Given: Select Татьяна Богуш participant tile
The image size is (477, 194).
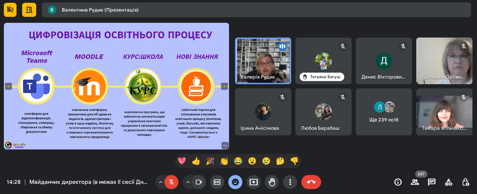Looking at the screenshot, I should tap(324, 61).
